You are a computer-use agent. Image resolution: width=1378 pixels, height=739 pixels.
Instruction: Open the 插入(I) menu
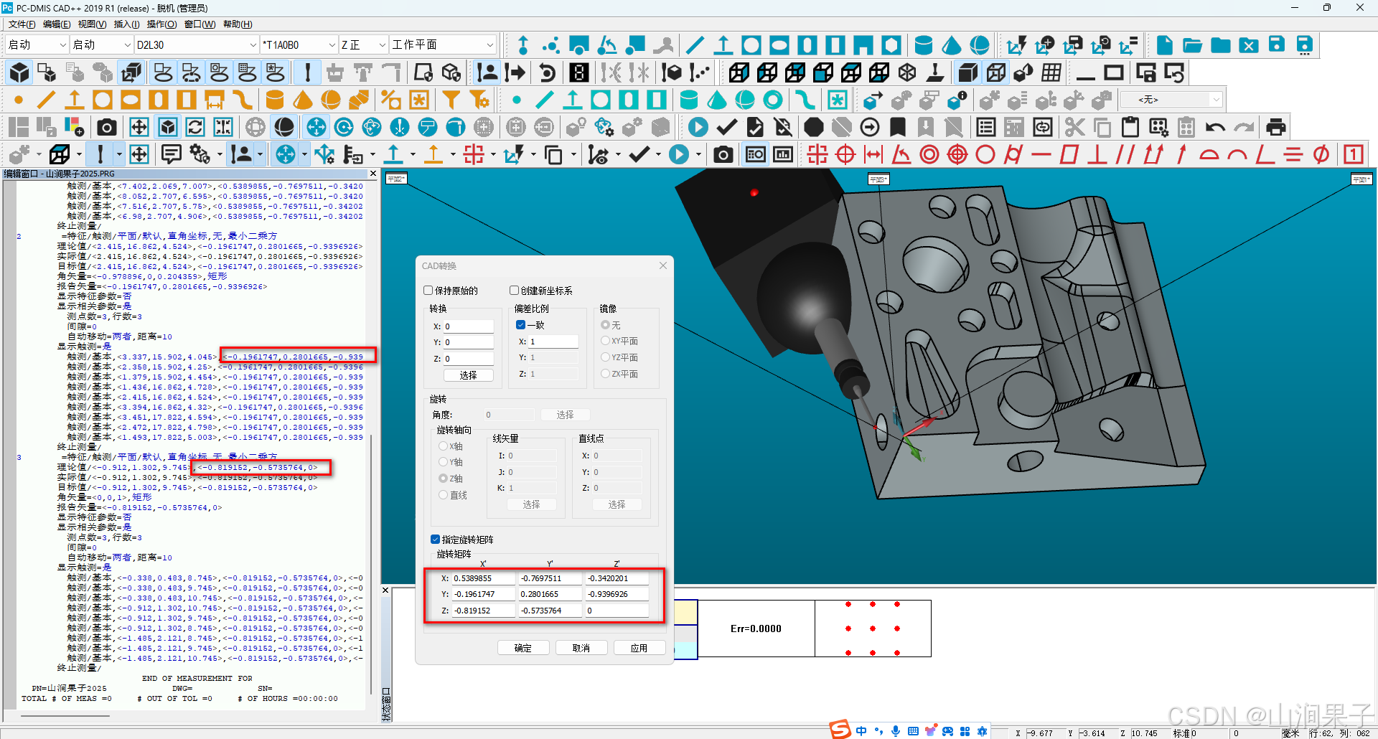point(126,24)
